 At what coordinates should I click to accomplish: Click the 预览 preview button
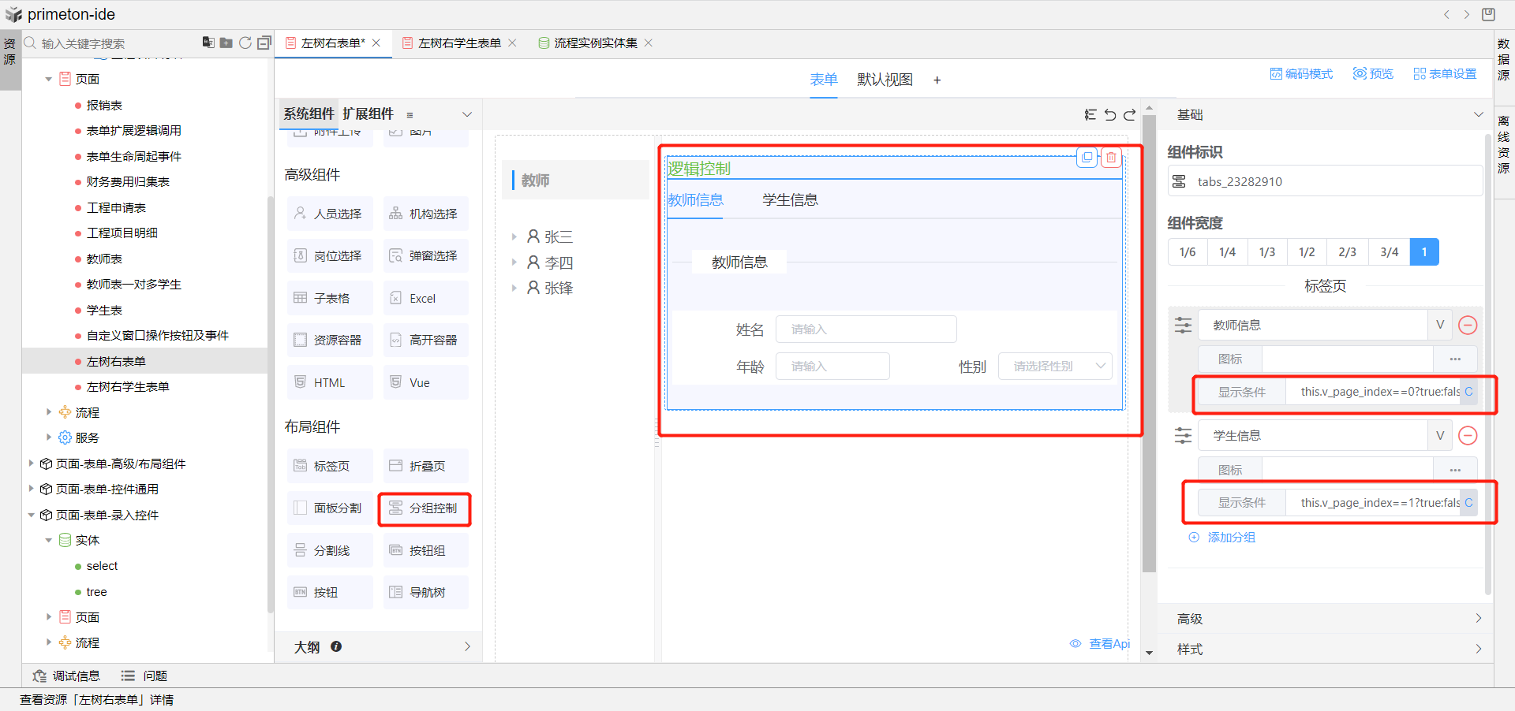click(1373, 73)
